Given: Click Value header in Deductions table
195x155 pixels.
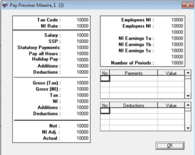Looking at the screenshot, I should tap(171, 105).
